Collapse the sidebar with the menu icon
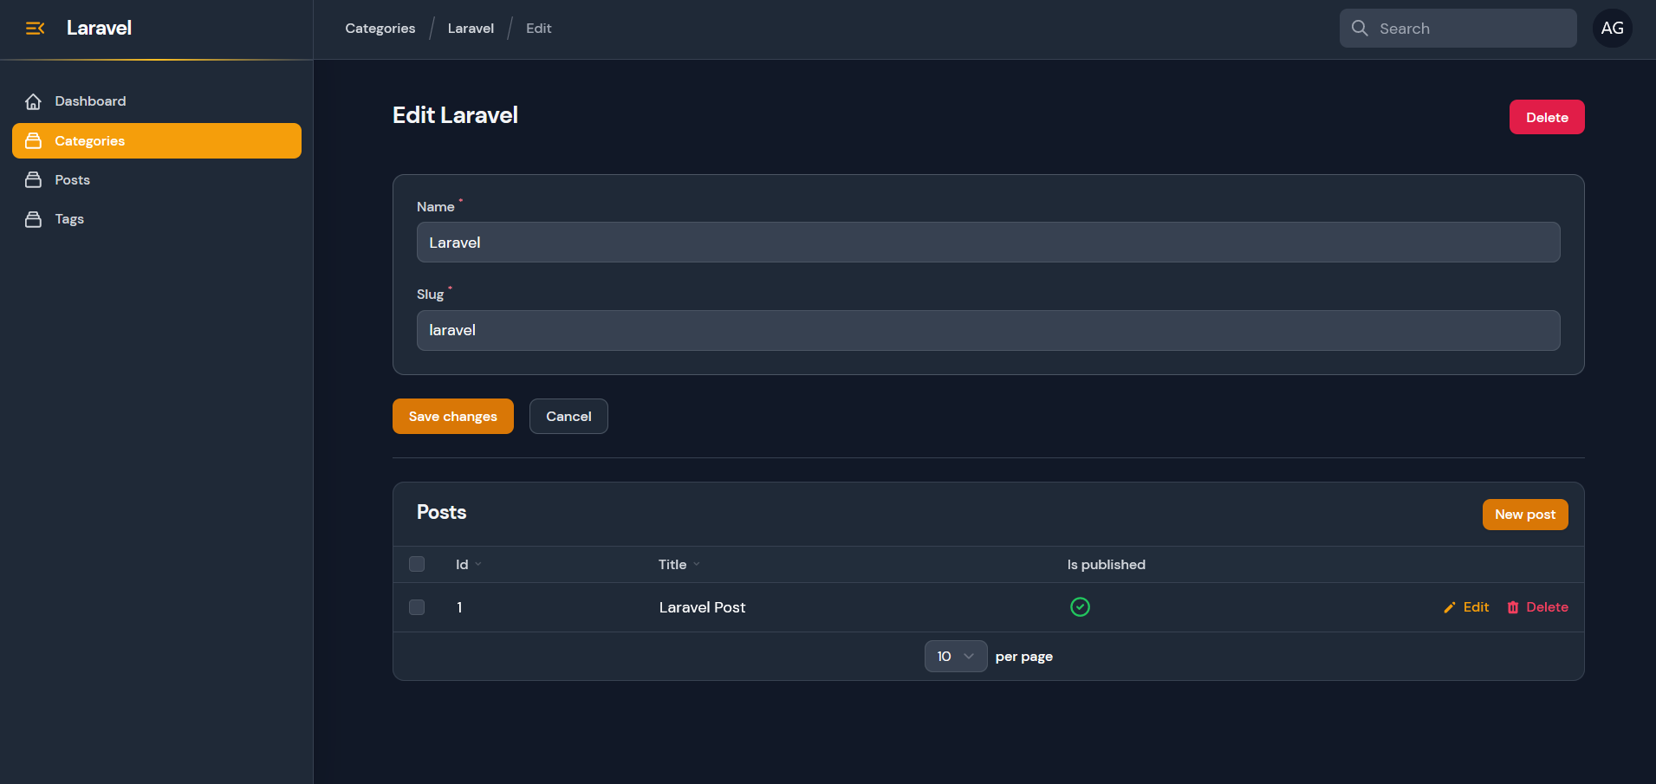This screenshot has width=1656, height=784. (x=35, y=29)
